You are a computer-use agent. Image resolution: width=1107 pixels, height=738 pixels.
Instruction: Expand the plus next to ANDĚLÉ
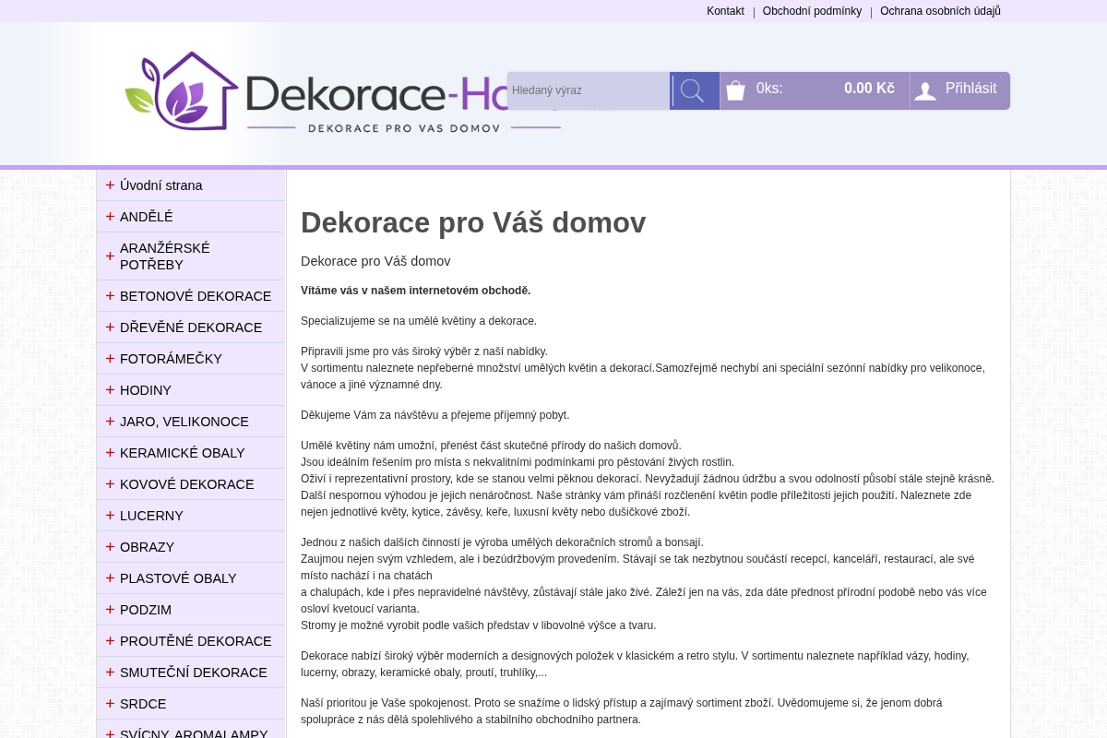tap(110, 217)
